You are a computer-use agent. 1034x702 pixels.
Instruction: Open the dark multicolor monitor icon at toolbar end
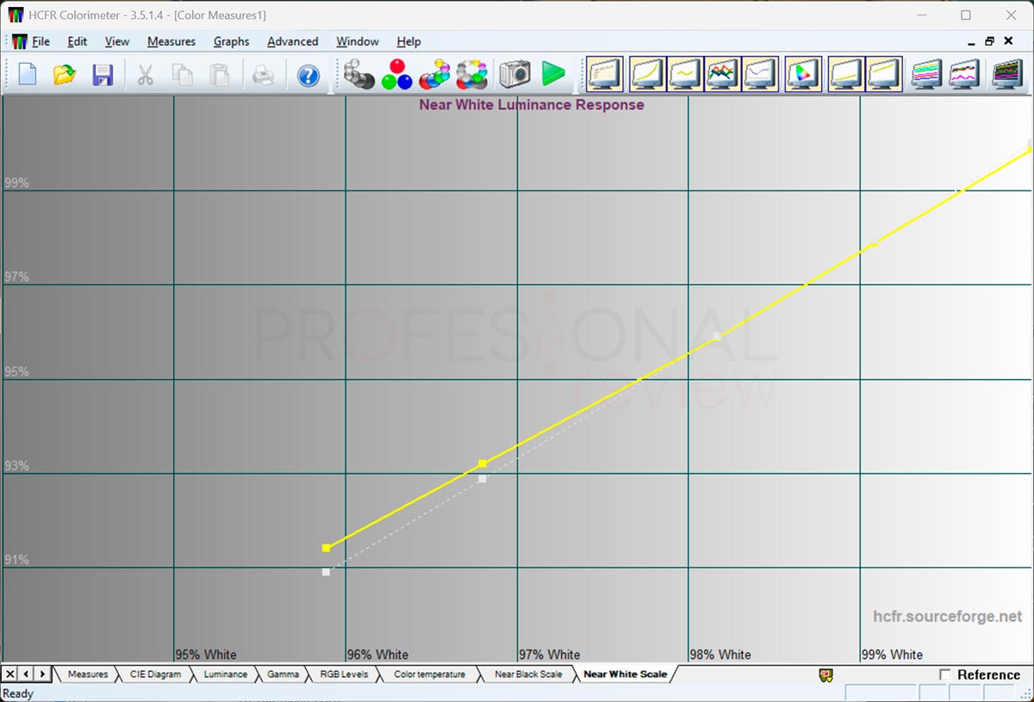pos(1006,74)
